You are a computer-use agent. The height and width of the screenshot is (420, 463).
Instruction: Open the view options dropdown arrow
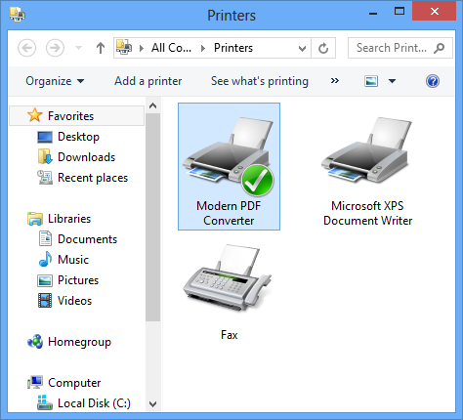(392, 81)
